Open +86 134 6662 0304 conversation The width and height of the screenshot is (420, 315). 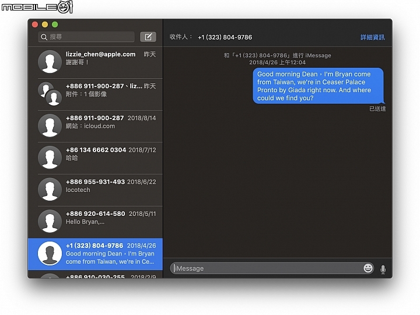click(95, 158)
